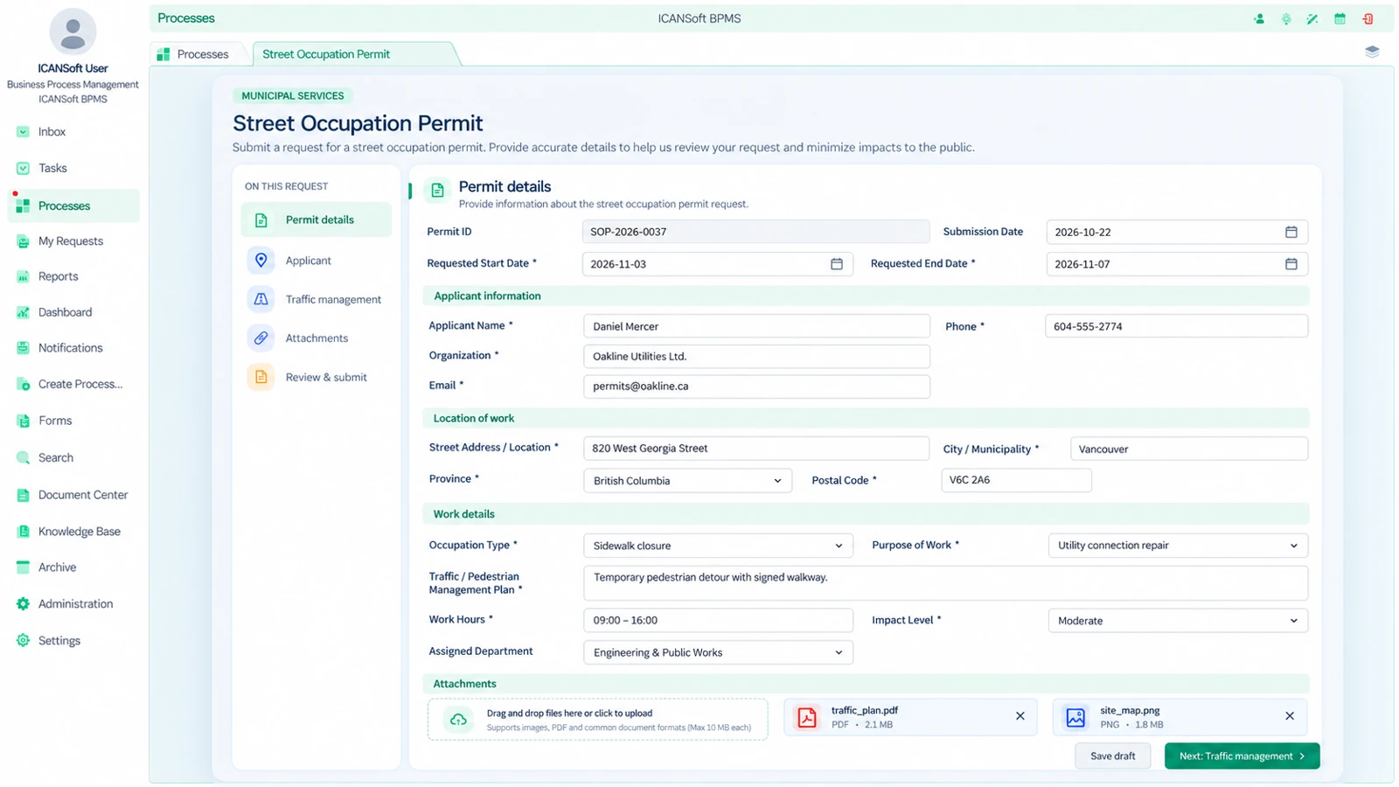The image size is (1399, 787).
Task: Expand the Occupation Type dropdown
Action: [718, 546]
